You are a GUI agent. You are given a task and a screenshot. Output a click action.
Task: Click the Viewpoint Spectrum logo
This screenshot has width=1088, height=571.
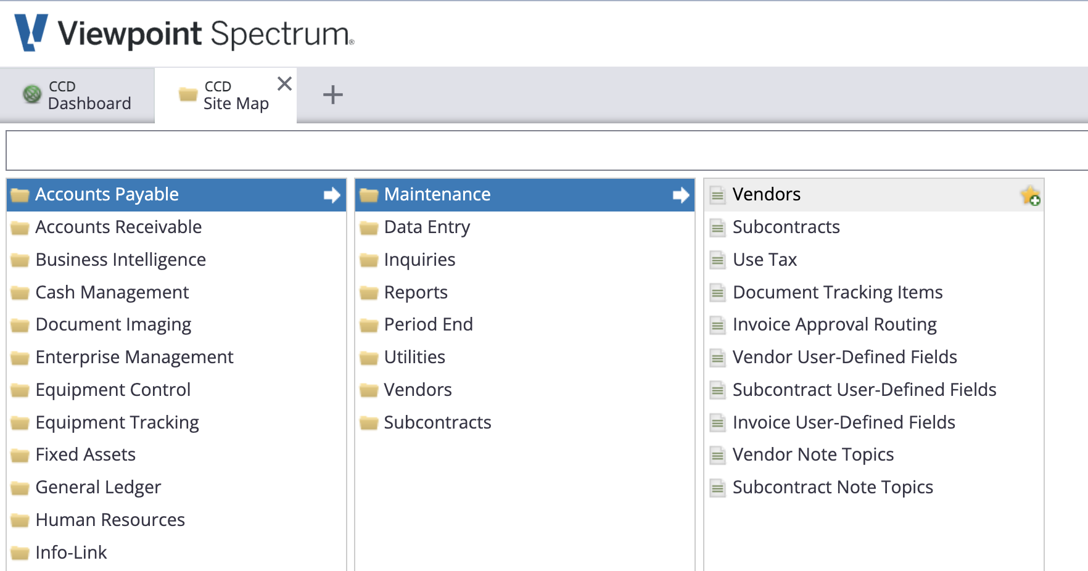pyautogui.click(x=184, y=33)
